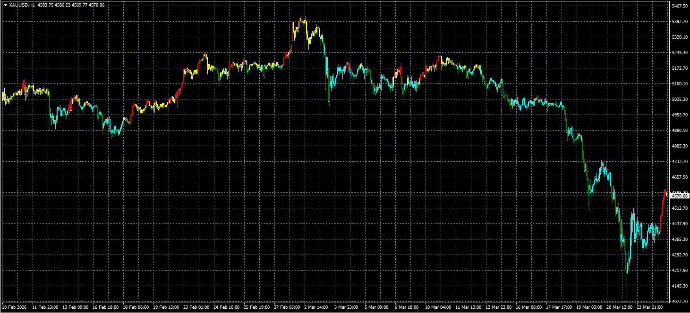Click the 2 Mar 14:00 time axis label
The width and height of the screenshot is (690, 313).
316,307
